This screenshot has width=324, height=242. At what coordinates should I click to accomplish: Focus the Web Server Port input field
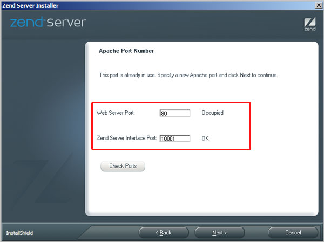175,113
